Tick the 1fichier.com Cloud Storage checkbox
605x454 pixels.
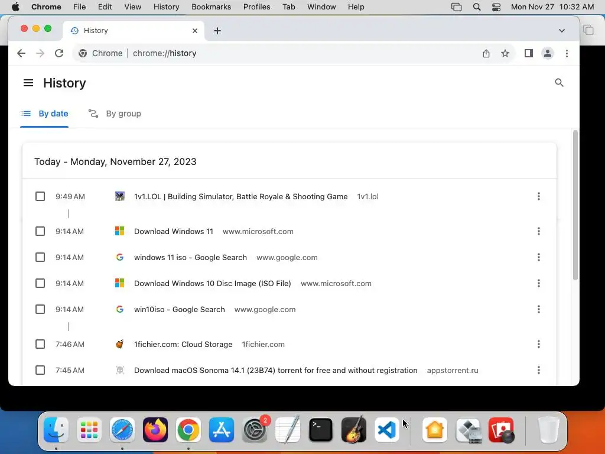(40, 344)
